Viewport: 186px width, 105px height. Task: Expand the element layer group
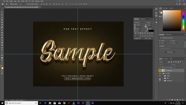pos(163,76)
